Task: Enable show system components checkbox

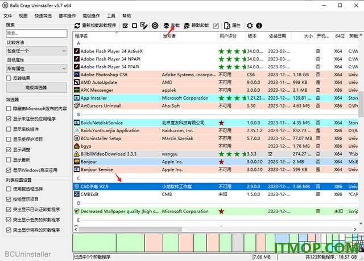Action: coord(9,129)
